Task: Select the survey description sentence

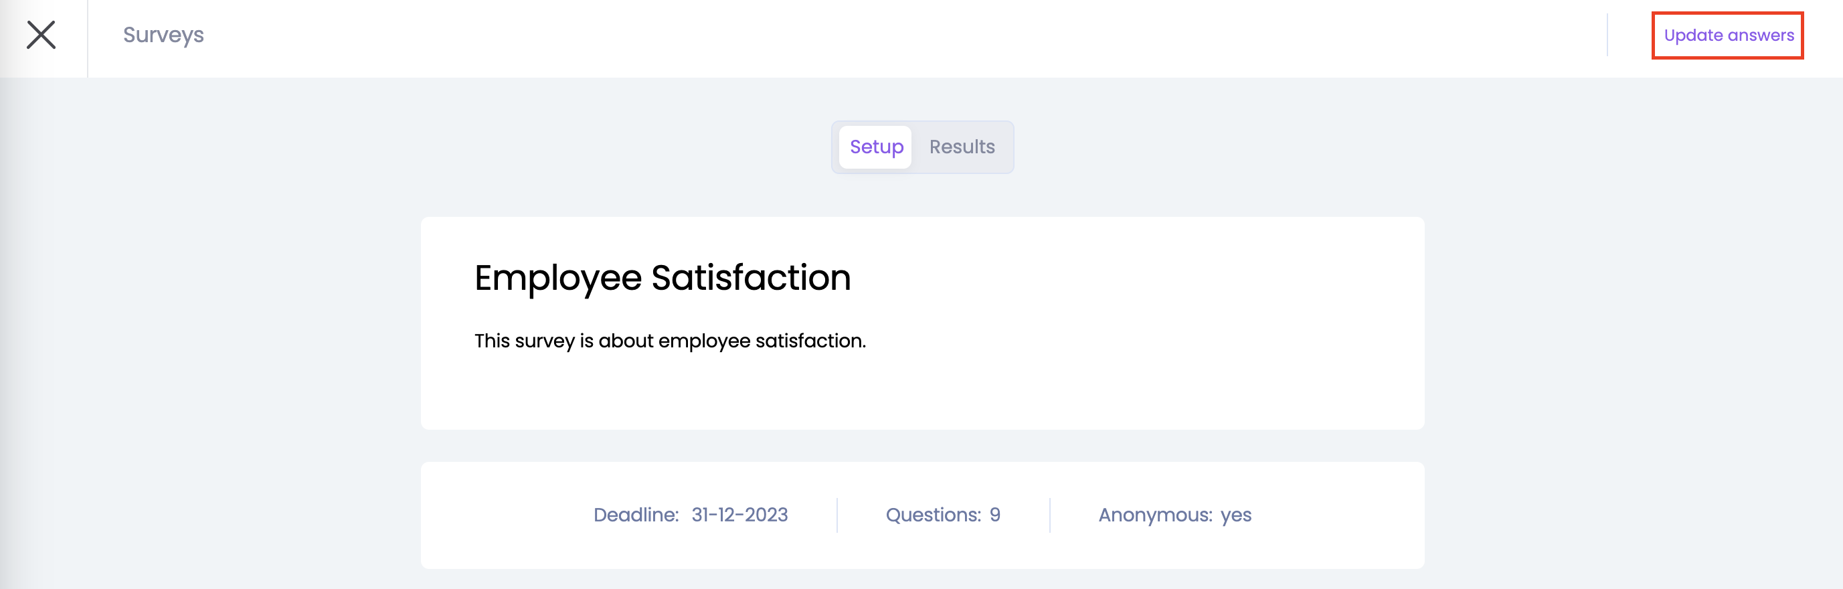Action: (670, 341)
